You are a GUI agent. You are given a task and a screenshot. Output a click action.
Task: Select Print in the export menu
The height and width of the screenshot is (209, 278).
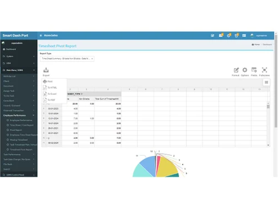tap(50, 81)
